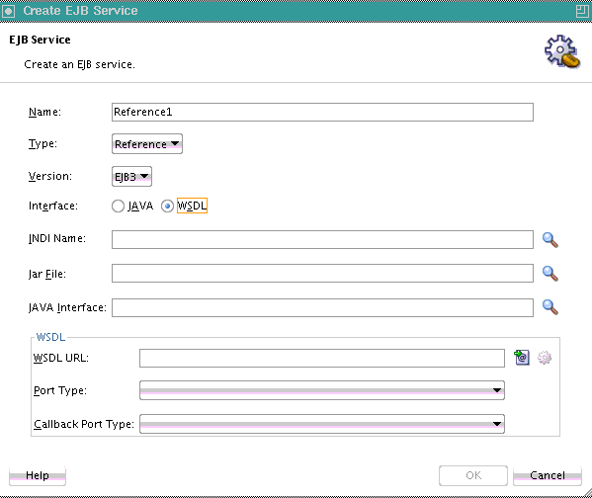592x498 pixels.
Task: Click into the Jar File text field
Action: pos(322,274)
